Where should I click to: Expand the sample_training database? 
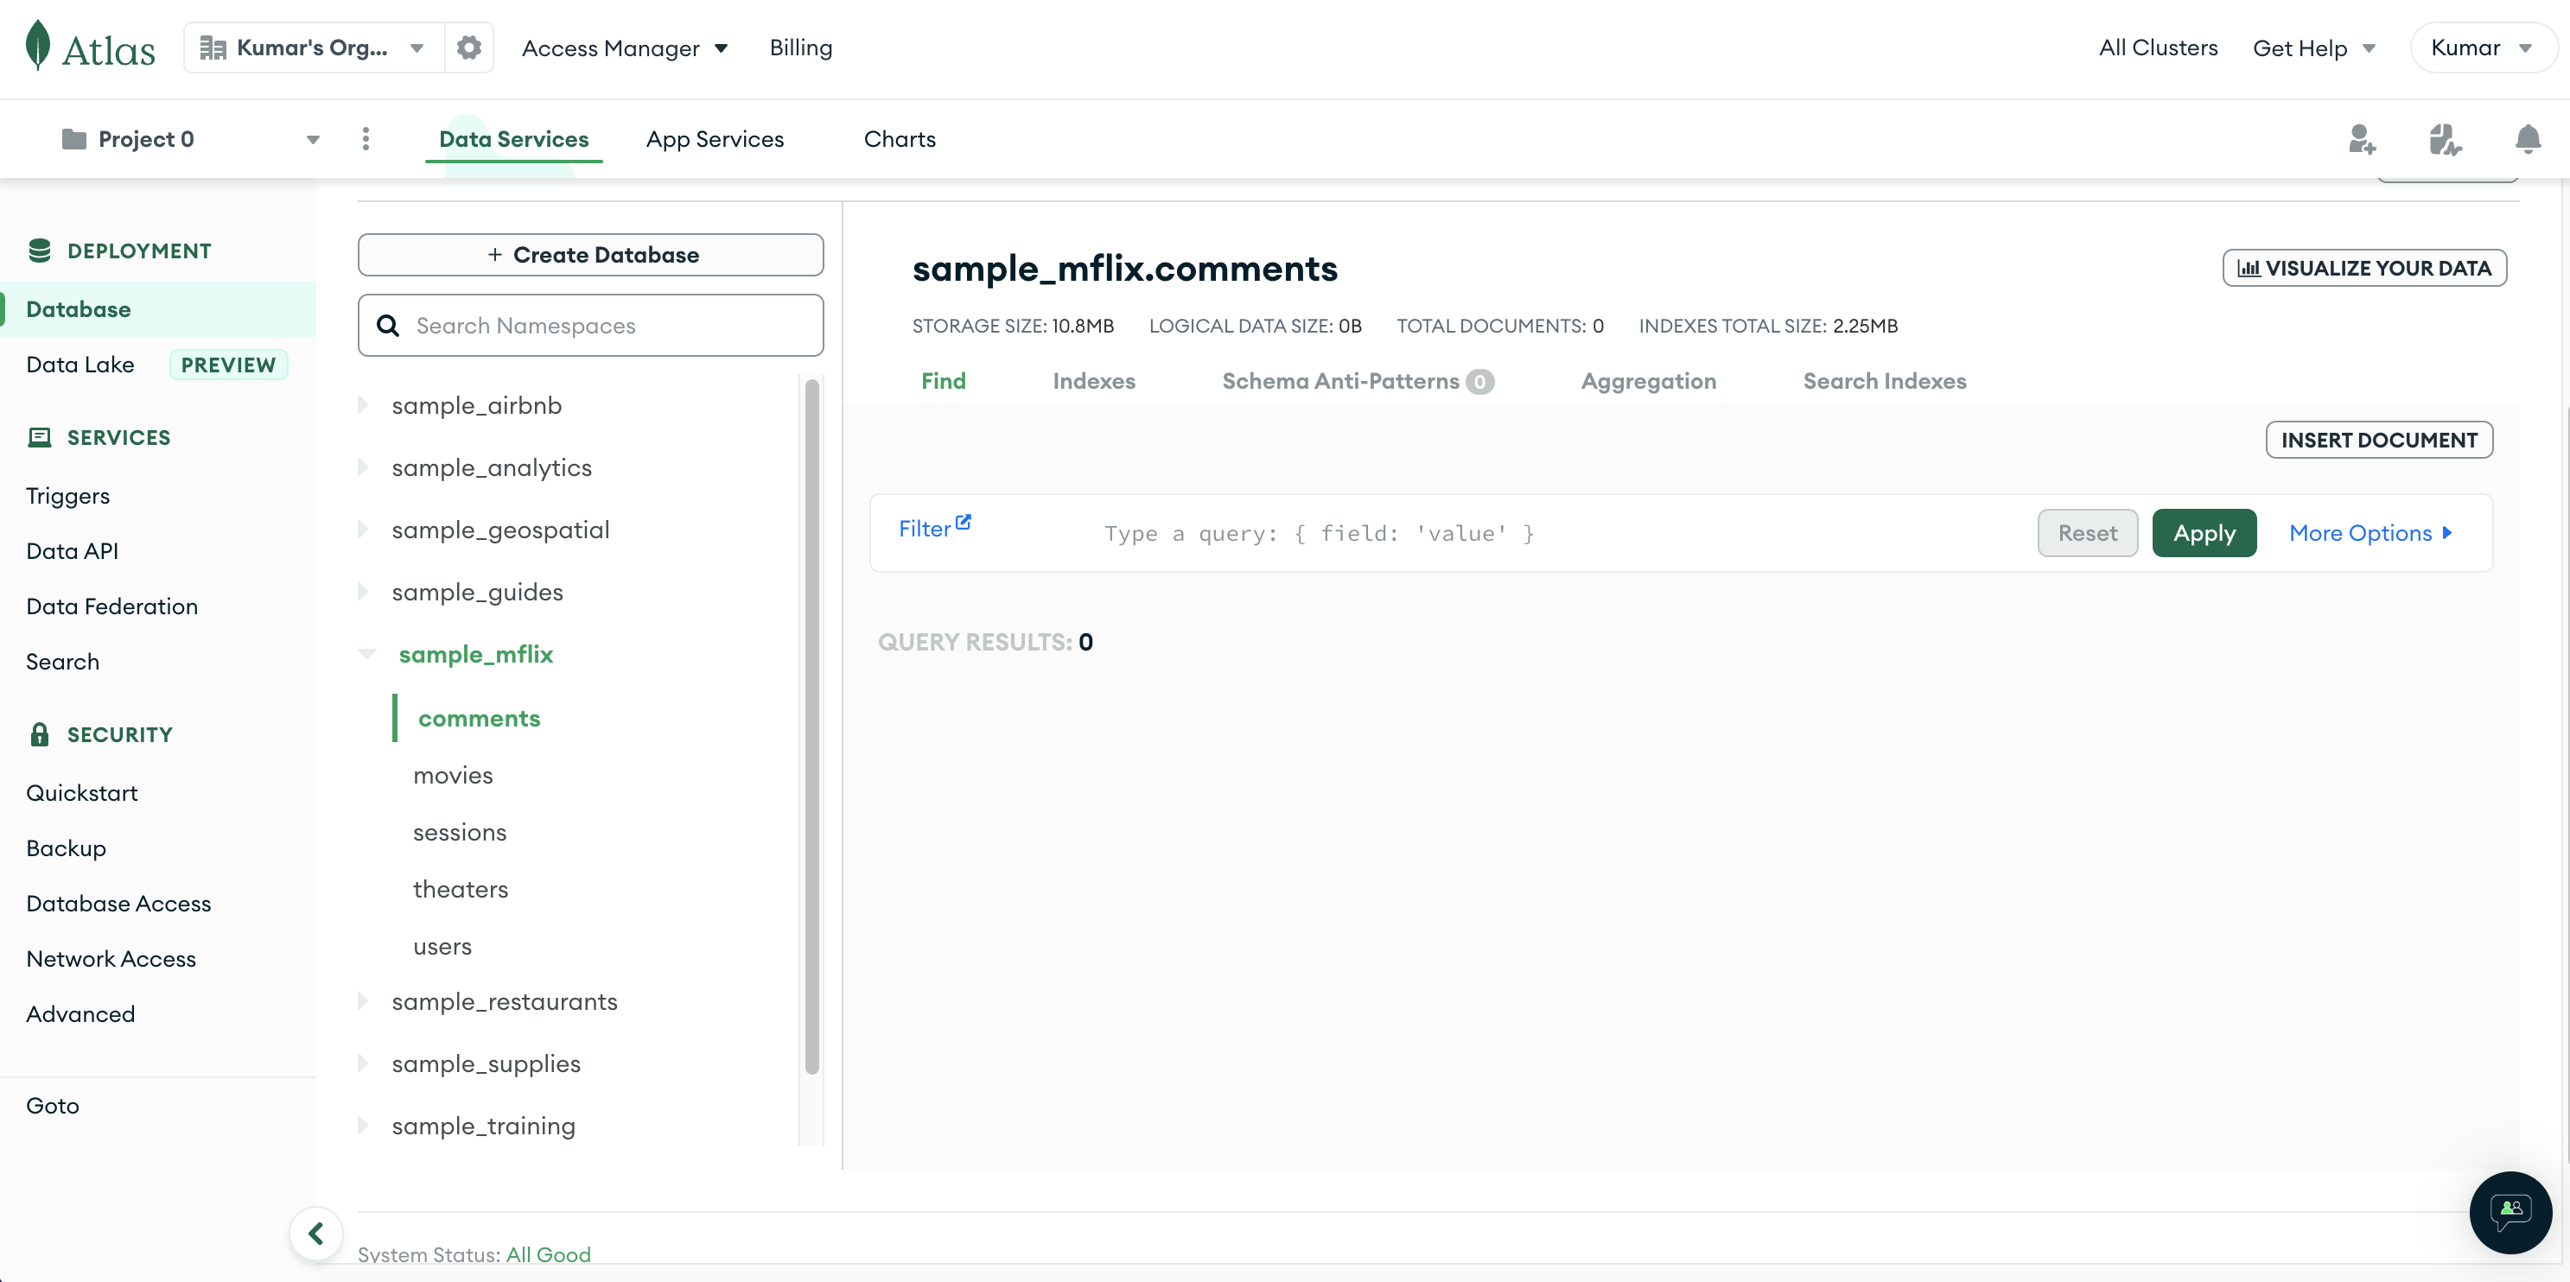coord(363,1126)
